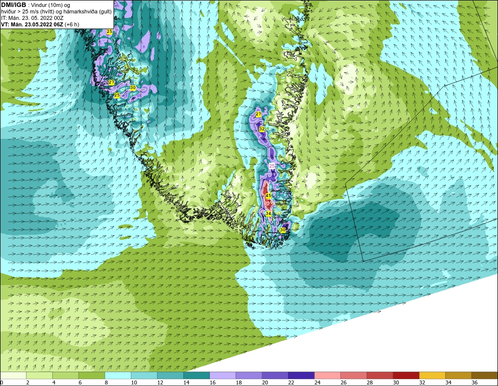Image resolution: width=498 pixels, height=386 pixels.
Task: Select the yellow 27 label above the 32 label
Action: click(258, 114)
